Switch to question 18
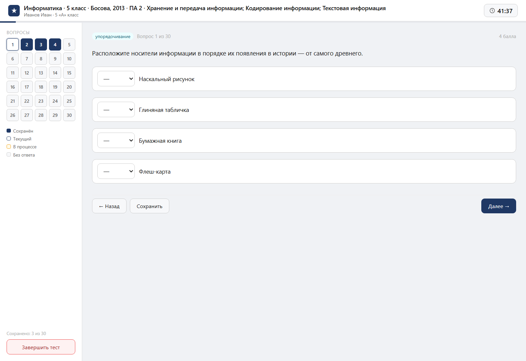526x361 pixels. click(x=41, y=87)
